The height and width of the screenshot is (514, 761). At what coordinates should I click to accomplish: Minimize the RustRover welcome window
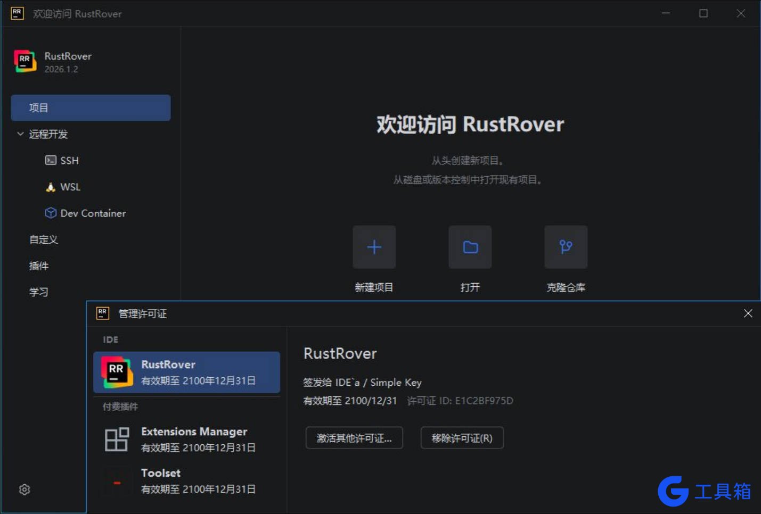pyautogui.click(x=666, y=13)
